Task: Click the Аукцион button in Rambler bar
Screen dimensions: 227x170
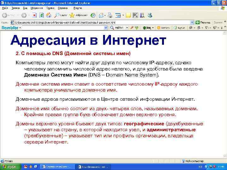Action: (x=179, y=28)
